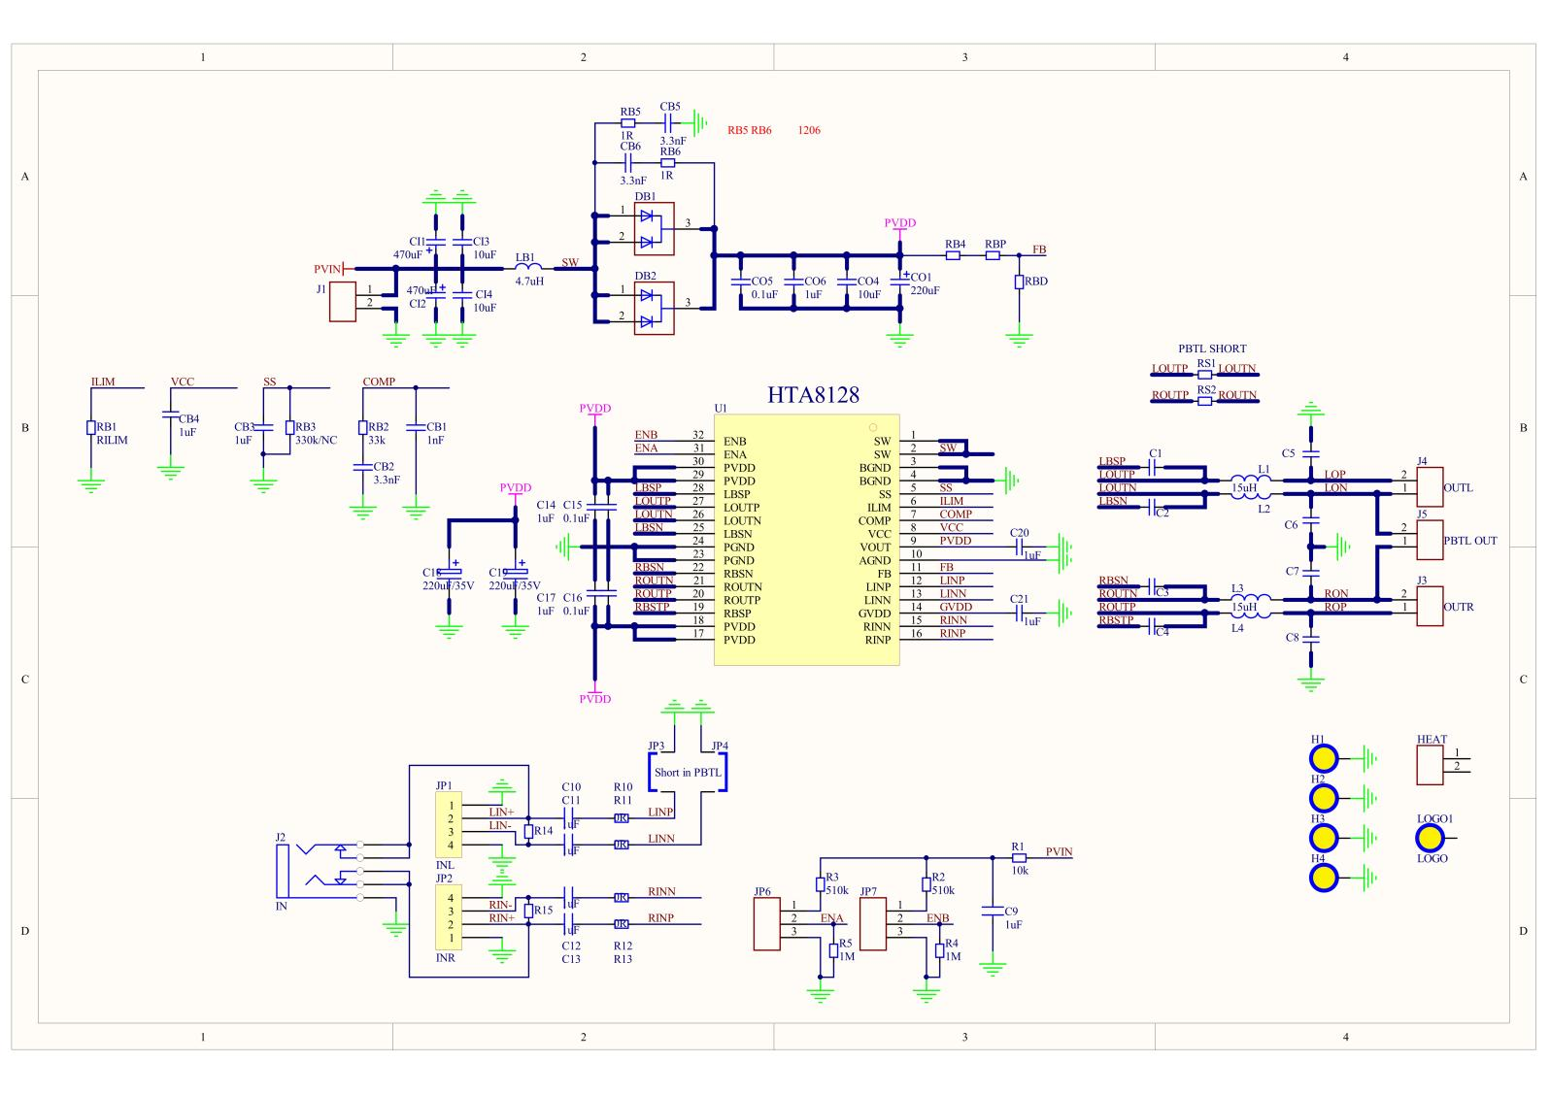This screenshot has width=1550, height=1095.
Task: Click the RS1 PBTL short resistor
Action: point(1205,373)
